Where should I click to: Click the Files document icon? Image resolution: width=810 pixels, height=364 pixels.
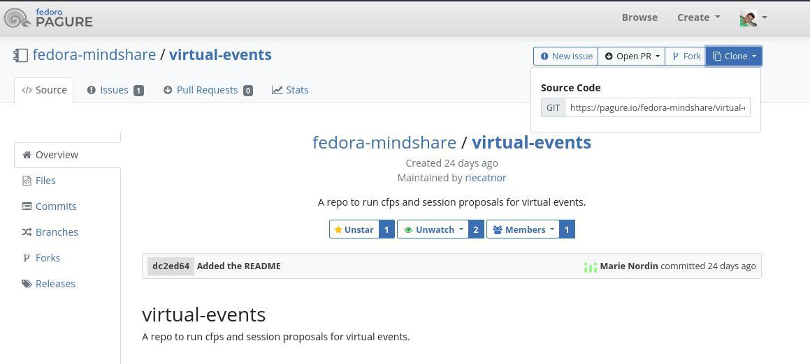(x=27, y=181)
